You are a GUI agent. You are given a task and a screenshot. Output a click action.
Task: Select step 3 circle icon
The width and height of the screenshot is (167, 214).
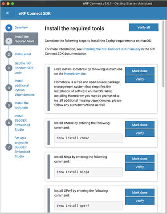pyautogui.click(x=9, y=68)
